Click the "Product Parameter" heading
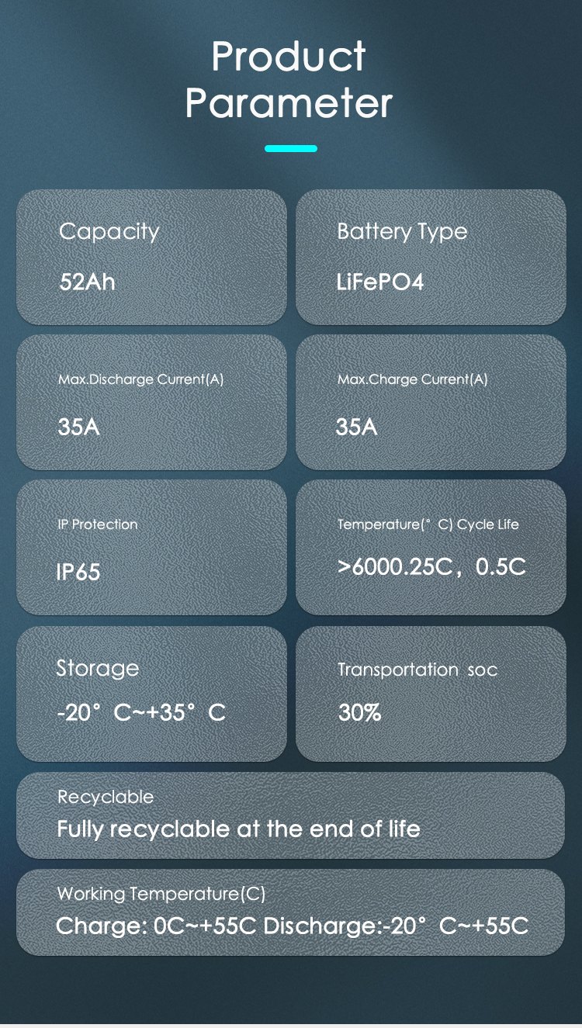Screen dimensions: 582x1028 point(289,80)
